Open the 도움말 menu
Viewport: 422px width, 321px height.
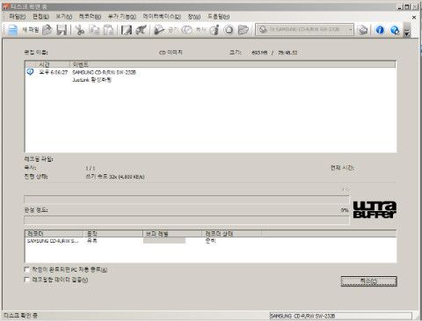pos(218,17)
